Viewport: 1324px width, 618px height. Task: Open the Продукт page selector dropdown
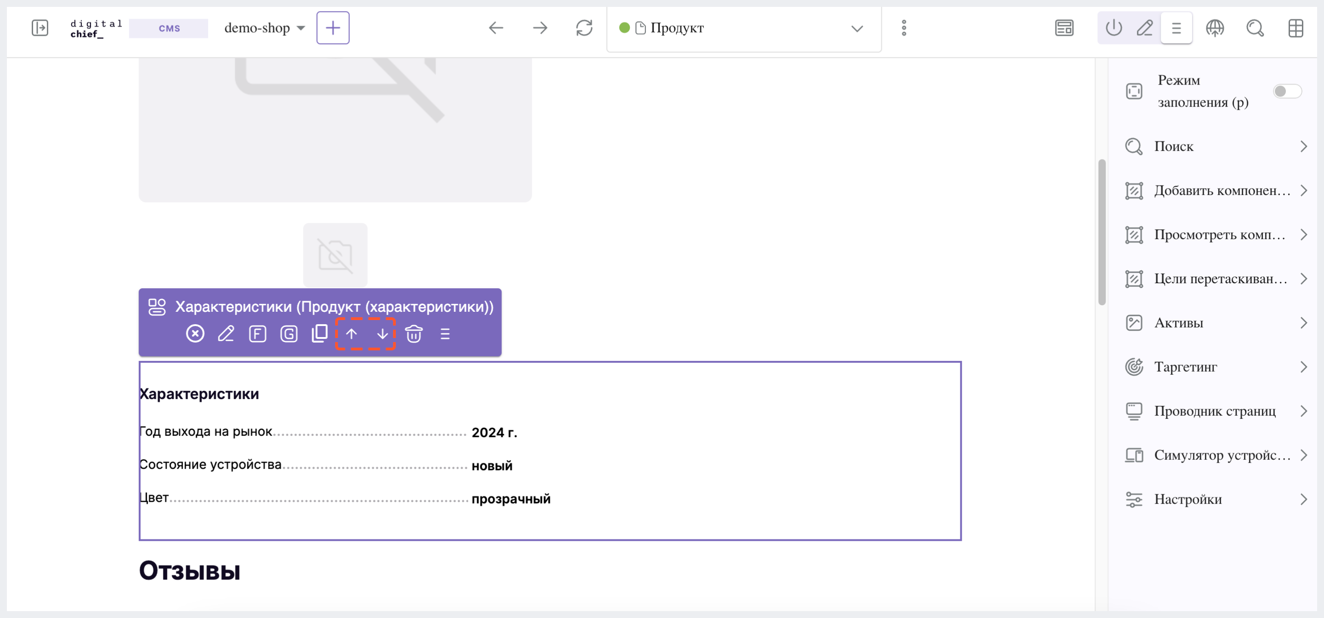tap(744, 28)
